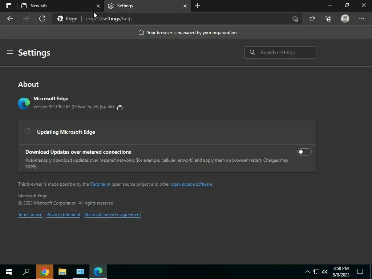Switch to Google Chrome on the taskbar
Screen dimensions: 372x279
pyautogui.click(x=44, y=272)
